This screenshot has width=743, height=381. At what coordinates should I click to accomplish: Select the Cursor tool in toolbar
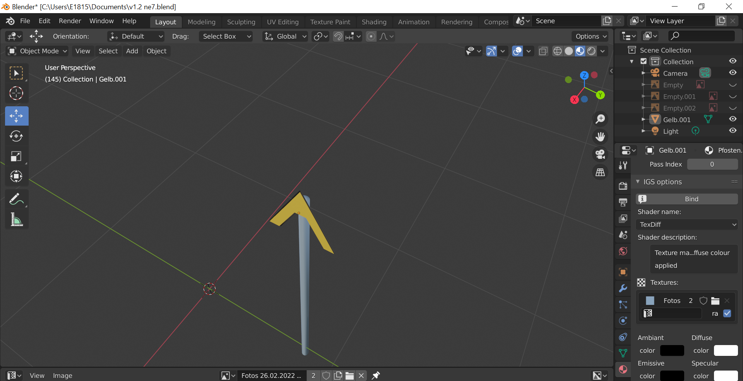click(16, 93)
